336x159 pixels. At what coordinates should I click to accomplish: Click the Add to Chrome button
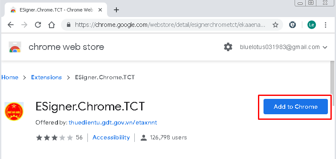pyautogui.click(x=295, y=107)
